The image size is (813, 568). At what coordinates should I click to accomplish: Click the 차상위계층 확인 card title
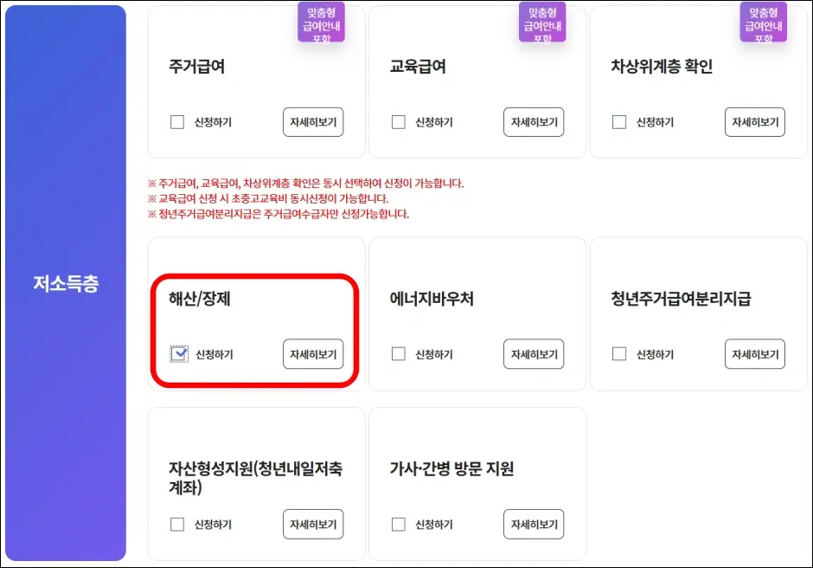[662, 67]
